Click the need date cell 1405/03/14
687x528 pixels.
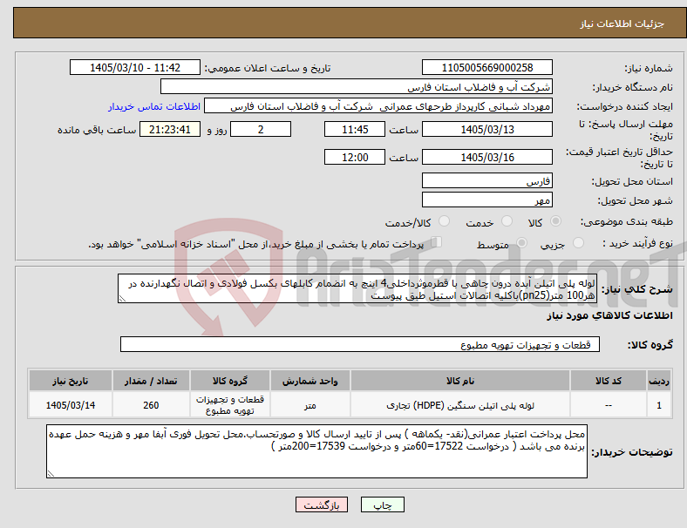pyautogui.click(x=70, y=405)
